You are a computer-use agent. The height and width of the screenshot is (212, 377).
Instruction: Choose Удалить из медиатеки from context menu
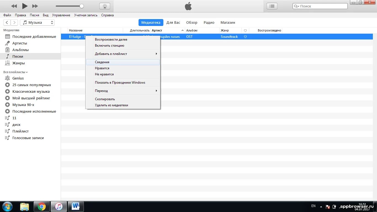point(123,105)
